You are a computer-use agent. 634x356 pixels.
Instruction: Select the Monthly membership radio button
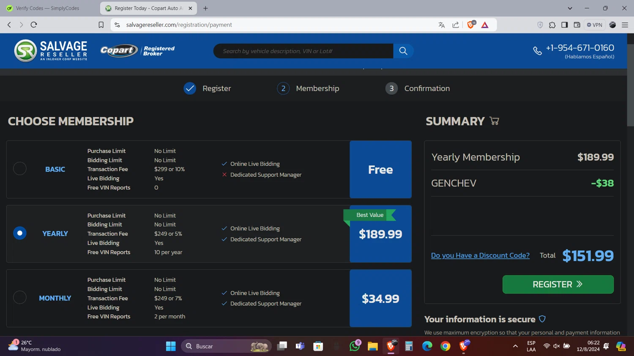pyautogui.click(x=20, y=297)
